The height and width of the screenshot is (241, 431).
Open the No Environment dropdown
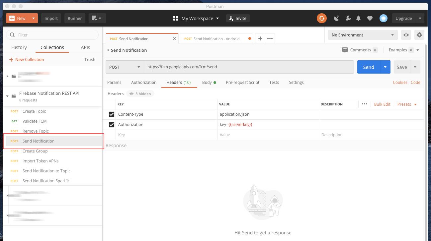(363, 35)
